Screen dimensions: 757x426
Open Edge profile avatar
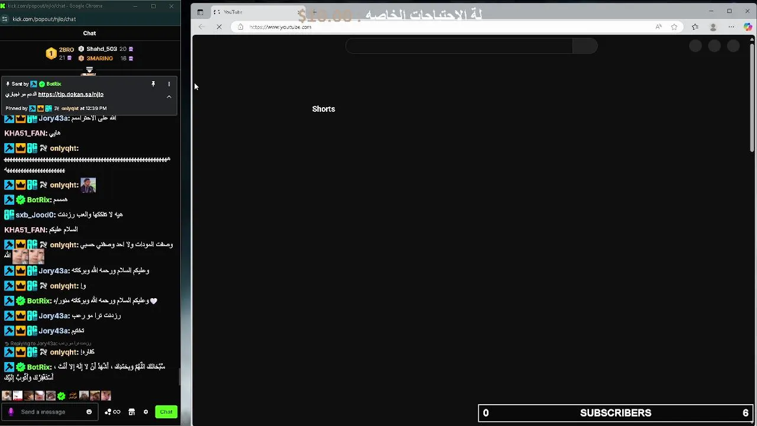[713, 27]
